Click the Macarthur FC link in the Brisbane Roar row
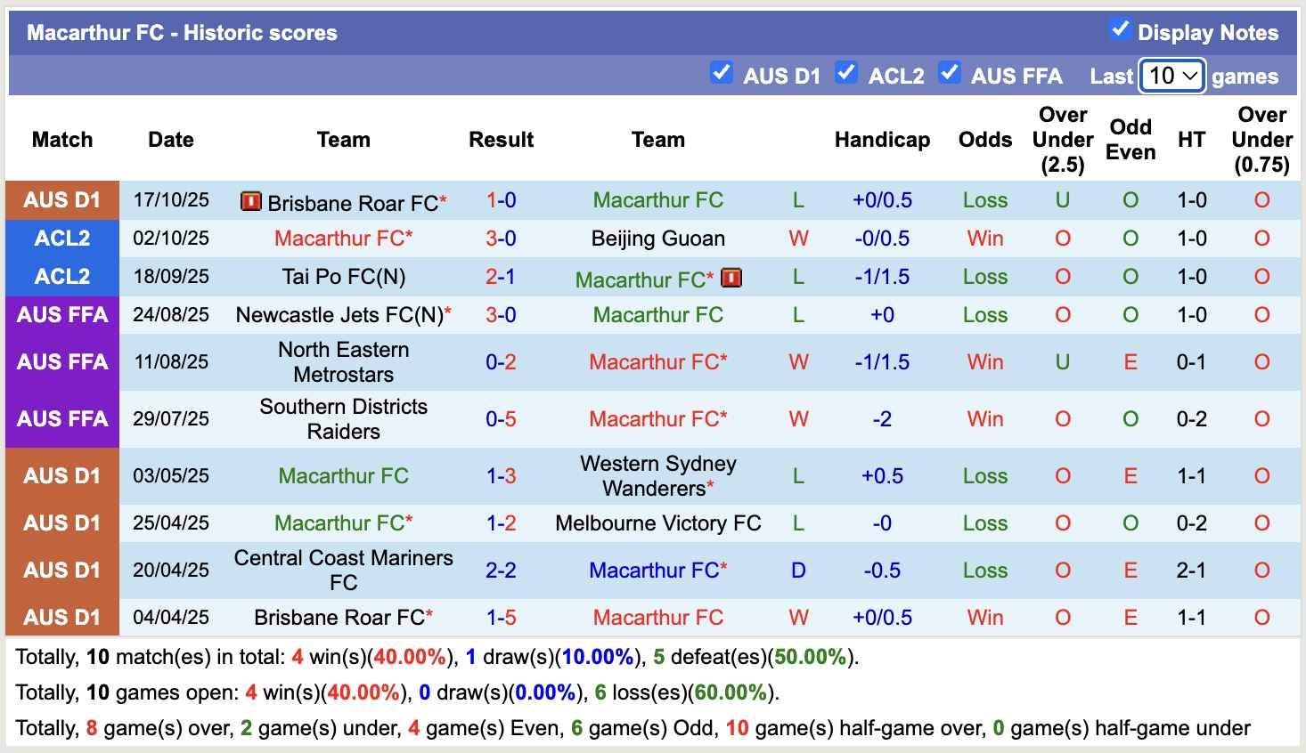Image resolution: width=1306 pixels, height=753 pixels. click(x=657, y=200)
